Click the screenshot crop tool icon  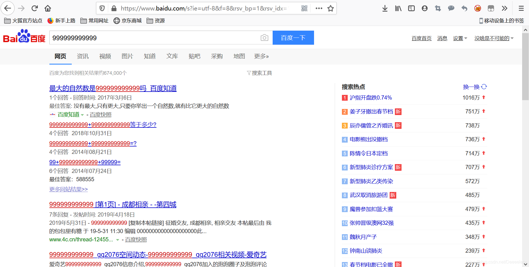(x=438, y=8)
